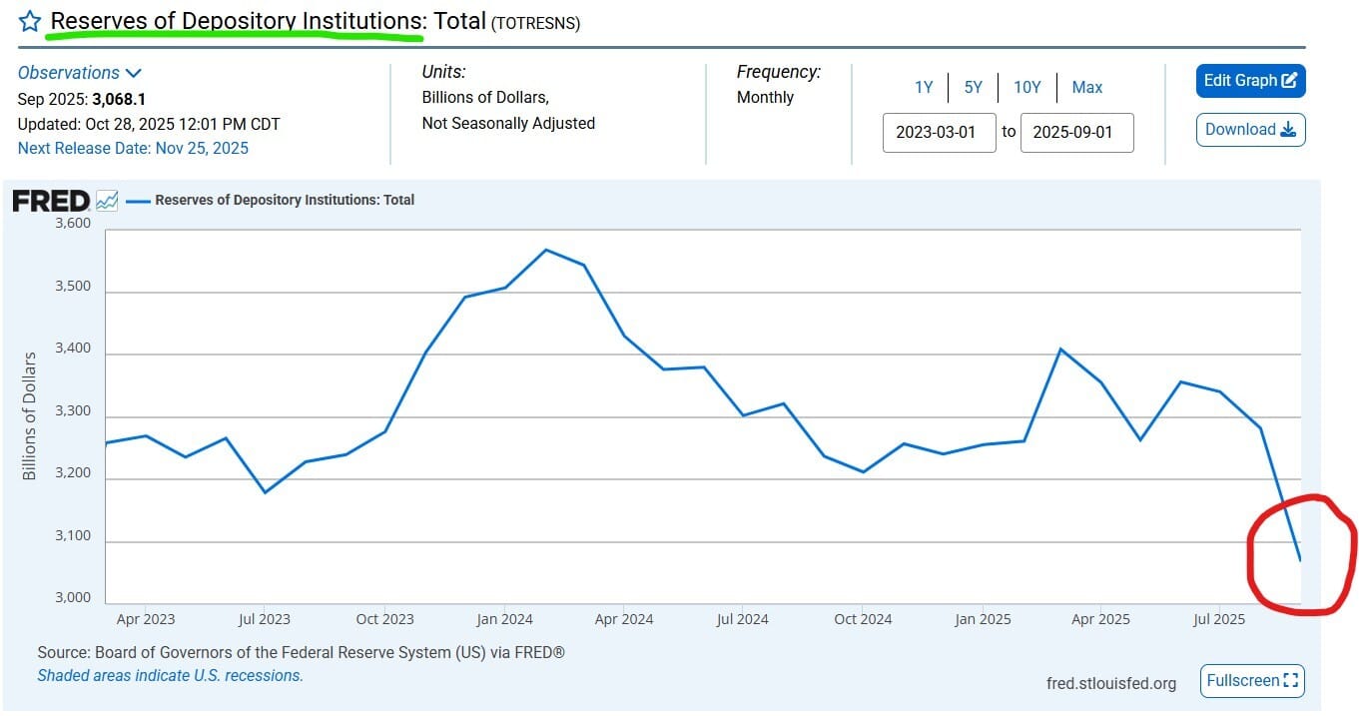This screenshot has height=716, width=1359.
Task: Click the FRED chart logo icon
Action: [x=107, y=201]
